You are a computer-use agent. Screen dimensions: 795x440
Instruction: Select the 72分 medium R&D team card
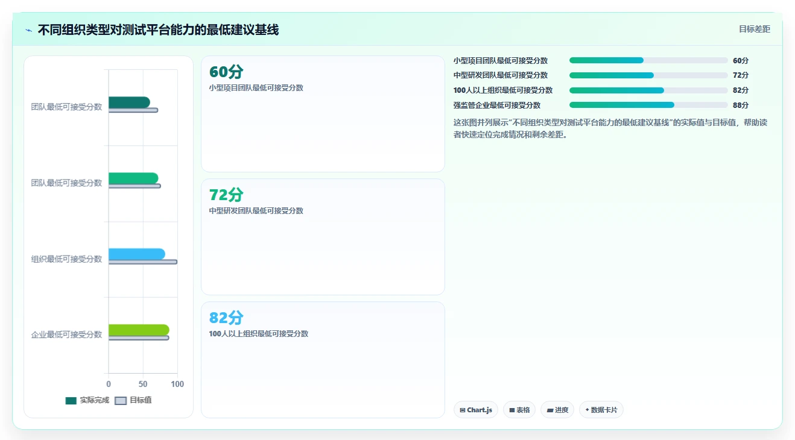pos(323,237)
